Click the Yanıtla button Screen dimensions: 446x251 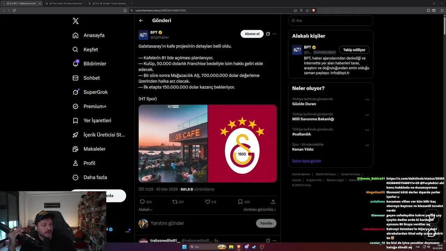(x=266, y=223)
